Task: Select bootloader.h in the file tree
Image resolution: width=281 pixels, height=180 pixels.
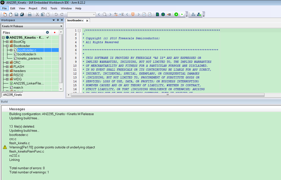Action: click(x=27, y=54)
